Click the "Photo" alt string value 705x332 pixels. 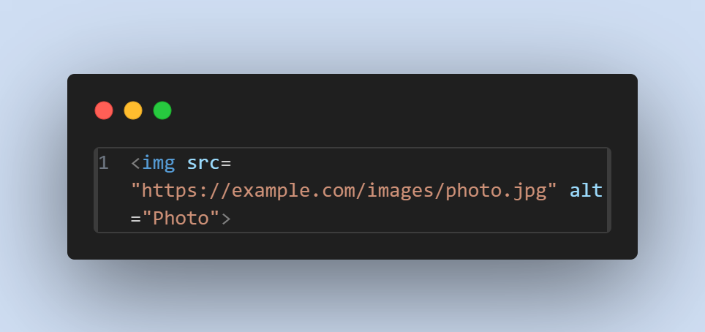[x=181, y=219]
